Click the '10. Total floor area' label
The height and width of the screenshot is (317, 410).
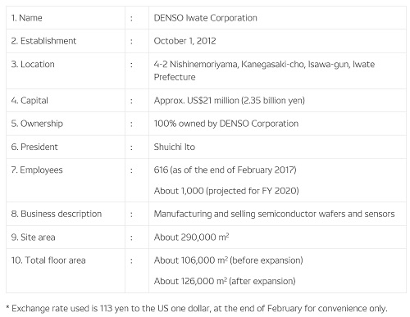(x=48, y=260)
